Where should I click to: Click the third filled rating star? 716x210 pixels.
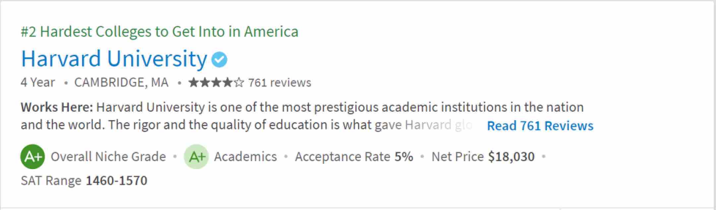pyautogui.click(x=216, y=83)
